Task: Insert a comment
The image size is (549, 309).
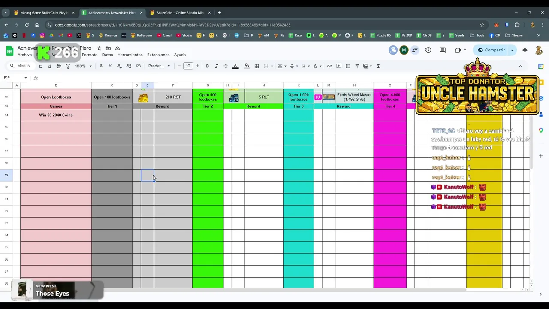Action: point(339,66)
